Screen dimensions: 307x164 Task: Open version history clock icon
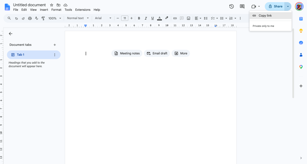tap(231, 7)
